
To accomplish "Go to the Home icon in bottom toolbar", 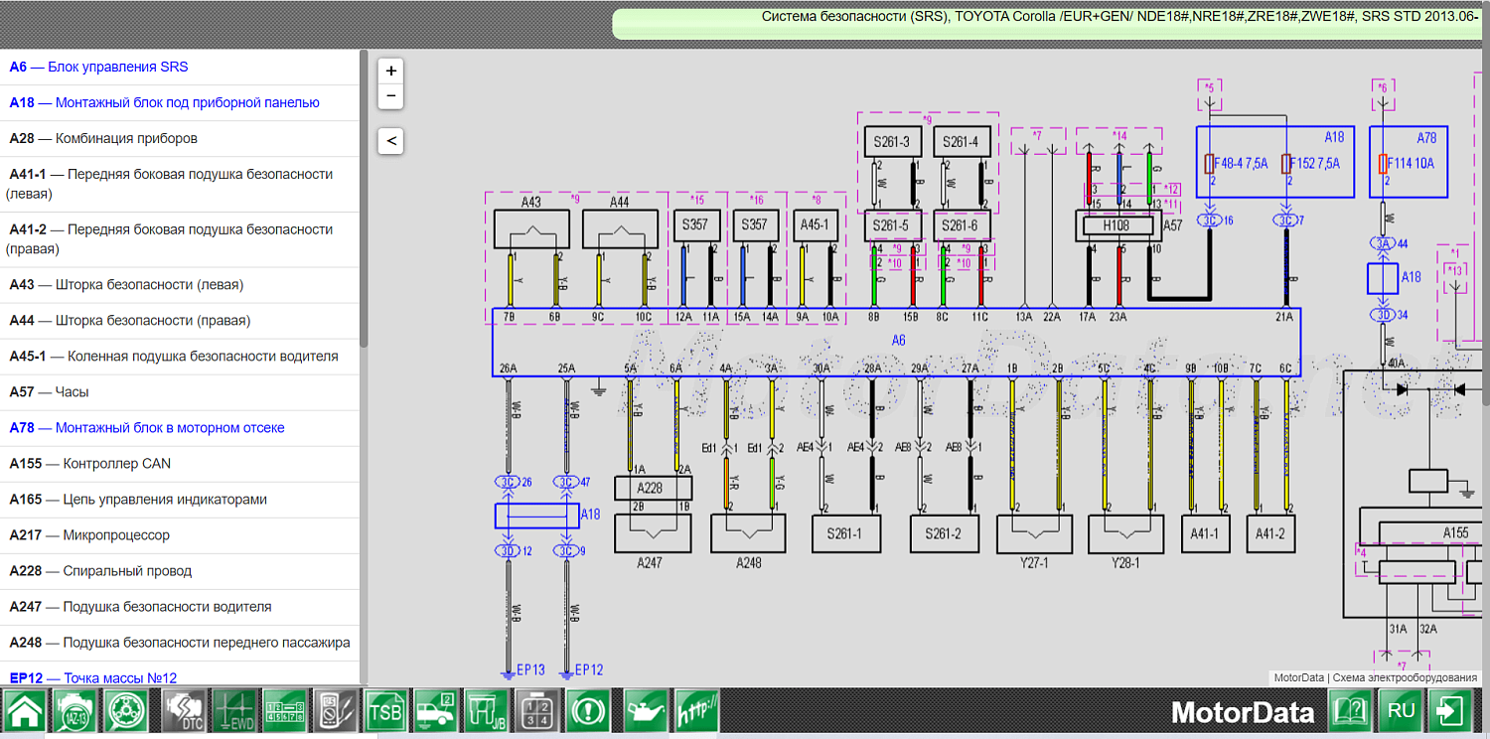I will click(25, 711).
